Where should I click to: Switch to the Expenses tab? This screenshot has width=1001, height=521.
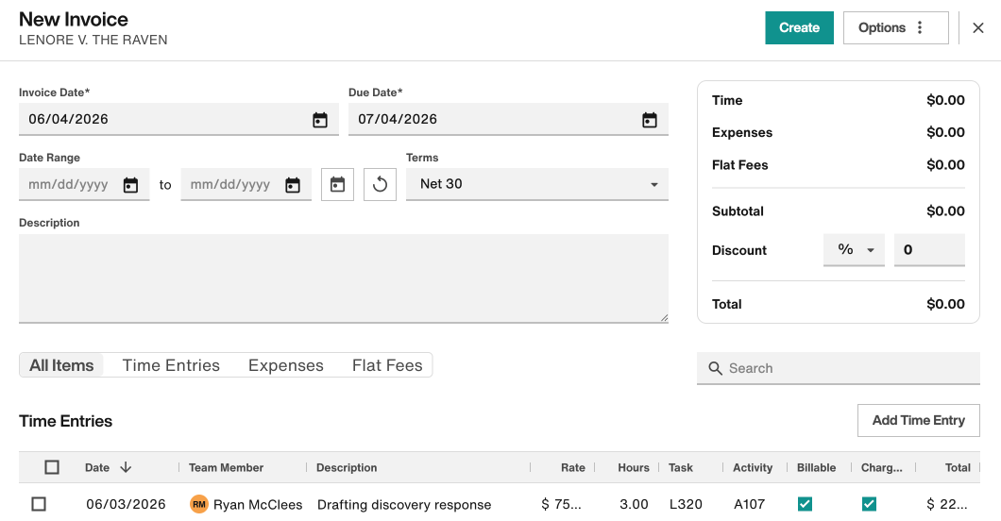pos(286,365)
